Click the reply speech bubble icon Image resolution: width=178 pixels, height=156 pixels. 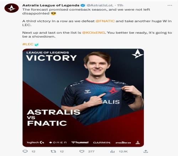click(x=25, y=151)
